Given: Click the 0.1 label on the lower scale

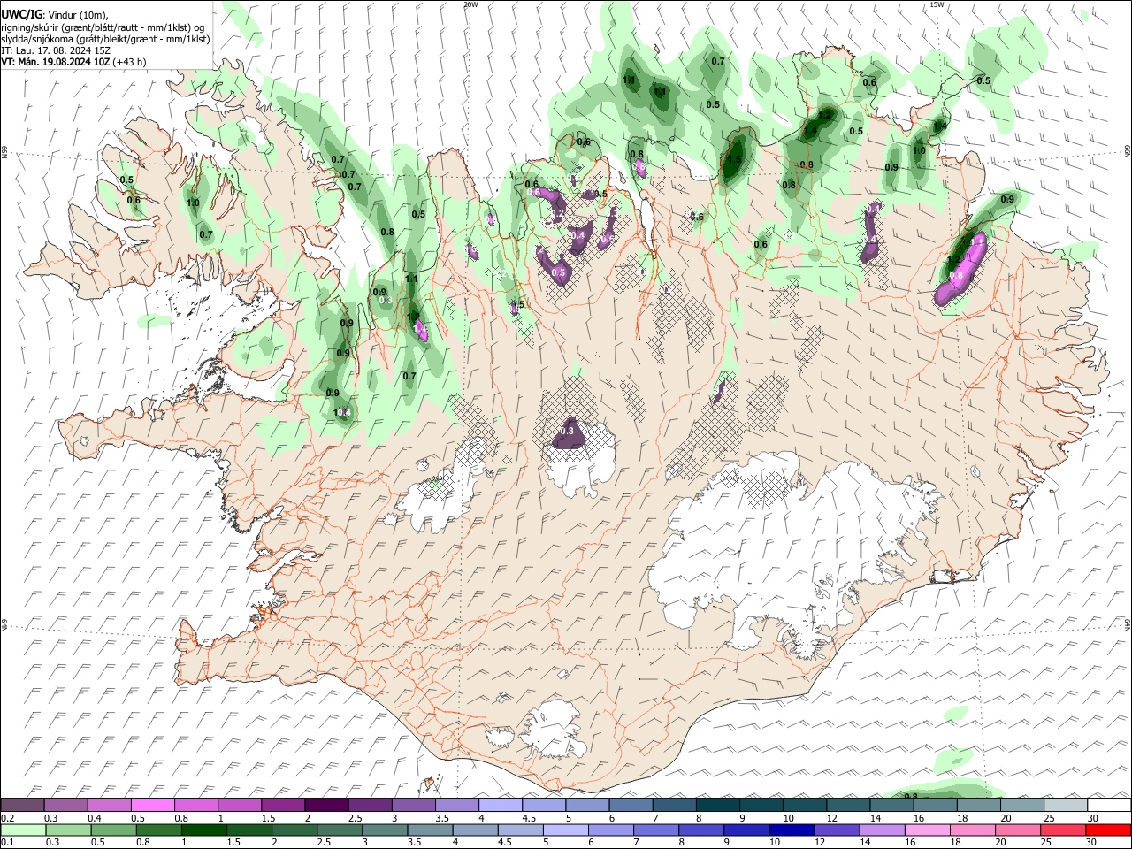Looking at the screenshot, I should tap(8, 842).
